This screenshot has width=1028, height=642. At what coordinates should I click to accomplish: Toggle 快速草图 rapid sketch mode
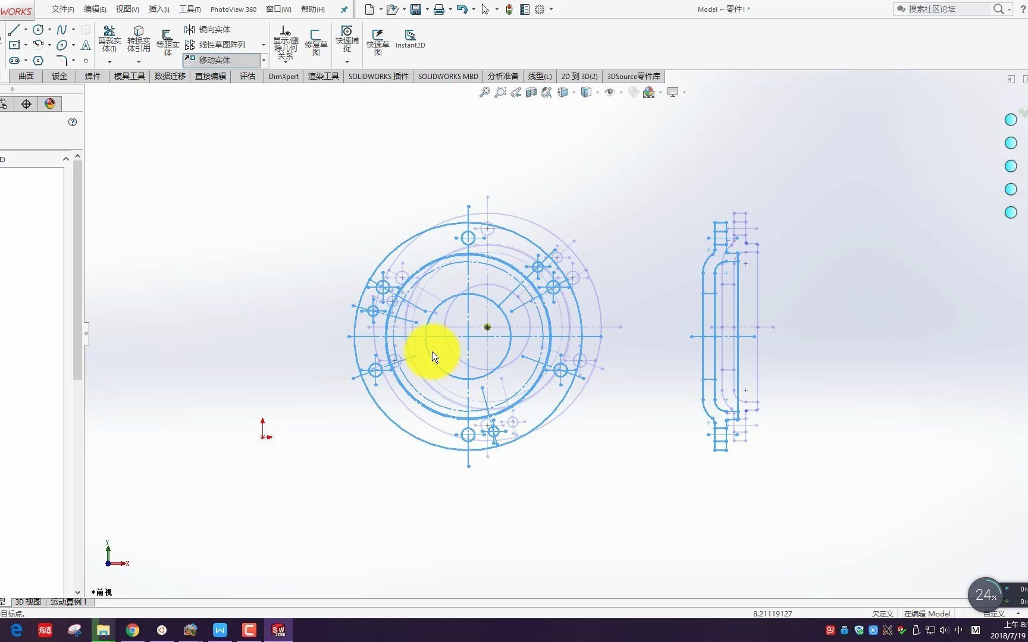point(378,42)
